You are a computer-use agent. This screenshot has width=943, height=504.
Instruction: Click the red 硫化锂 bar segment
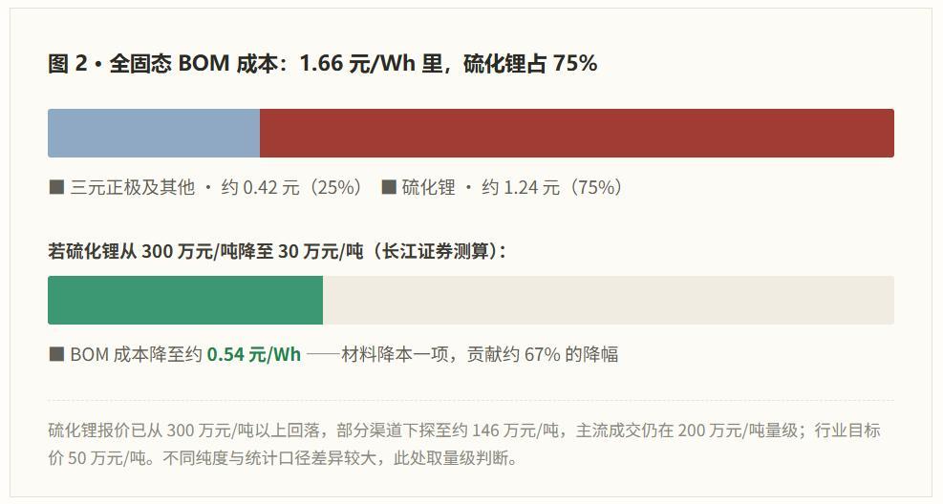577,133
